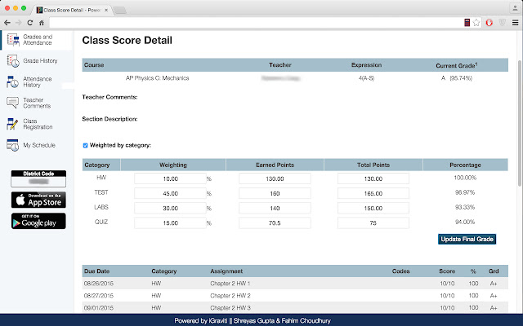Click the HW earned points field 130.00
Viewport: 523px width, 326px height.
pyautogui.click(x=275, y=178)
